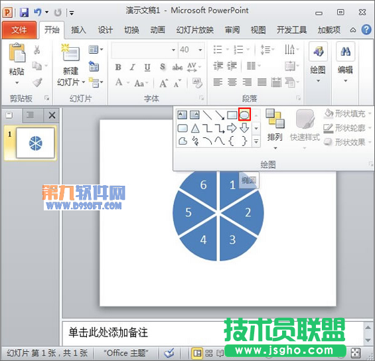
Task: Switch to the 幻灯片放映 (Slide Show) tab
Action: point(194,30)
